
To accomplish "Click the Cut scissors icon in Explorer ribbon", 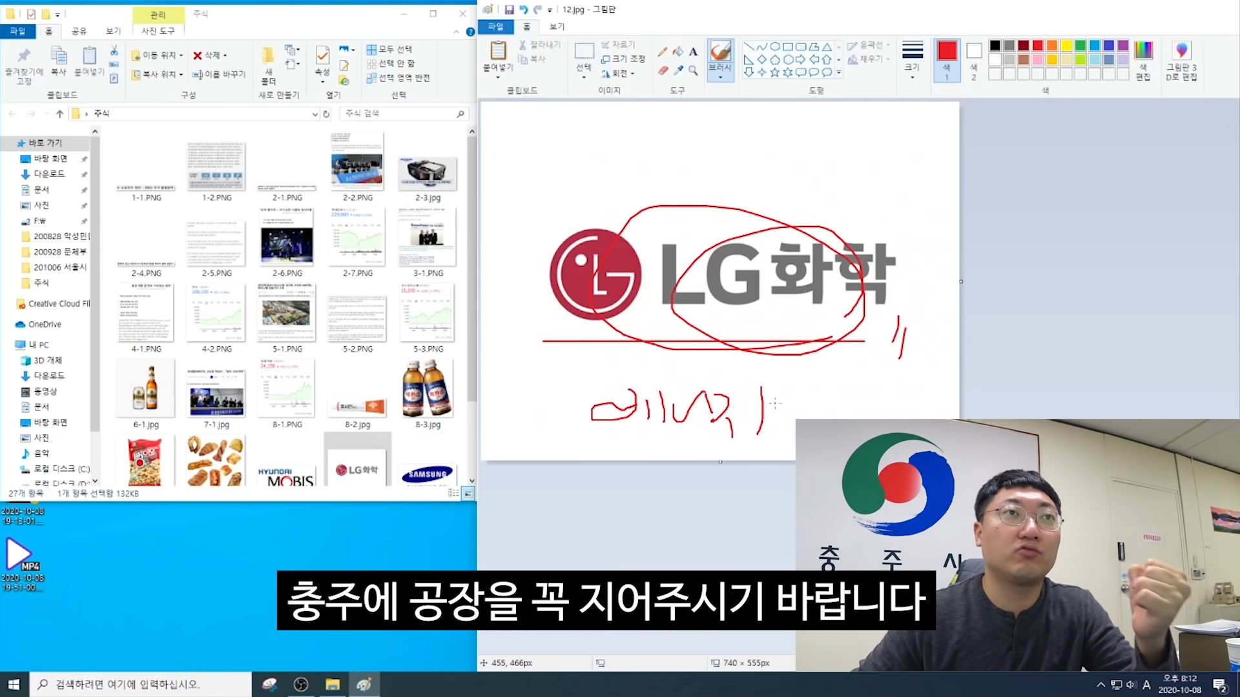I will point(114,50).
